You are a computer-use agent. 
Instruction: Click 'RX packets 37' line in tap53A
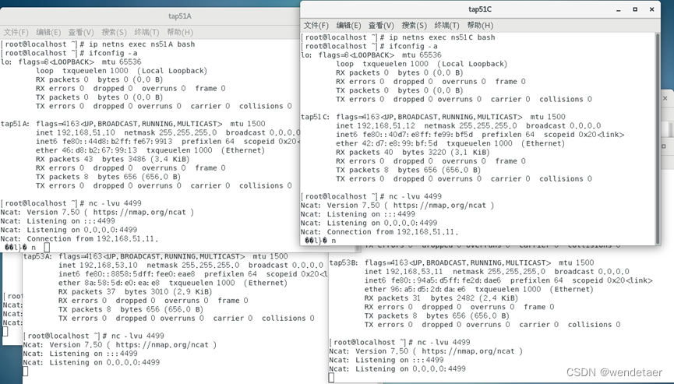tap(135, 292)
